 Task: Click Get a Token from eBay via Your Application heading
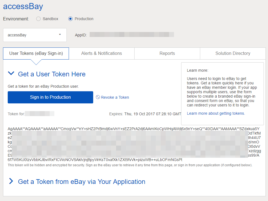point(82,182)
